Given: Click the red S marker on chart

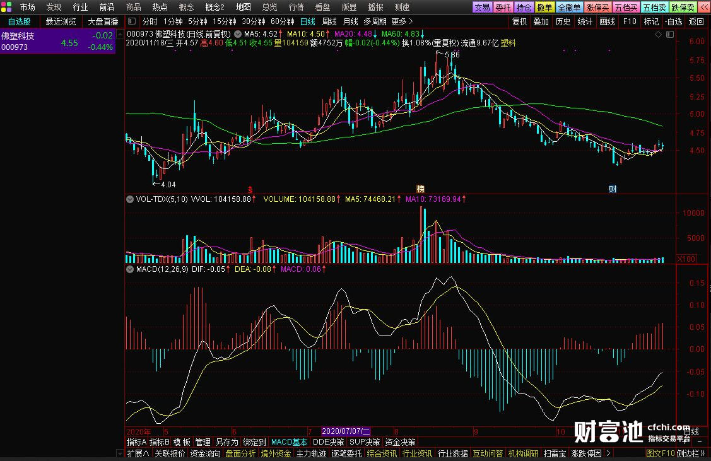Looking at the screenshot, I should point(250,189).
